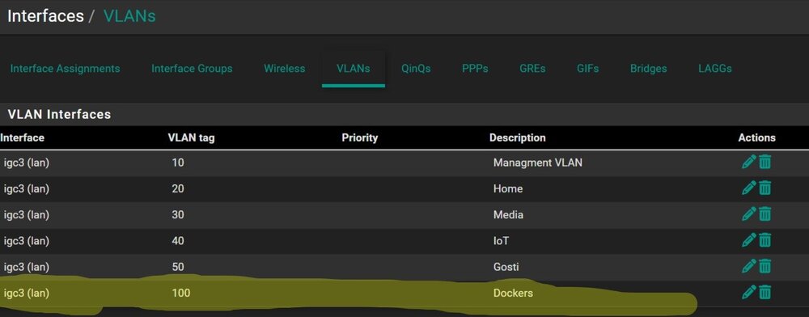Viewport: 809px width, 317px height.
Task: Click the Dockers description cell
Action: point(514,294)
